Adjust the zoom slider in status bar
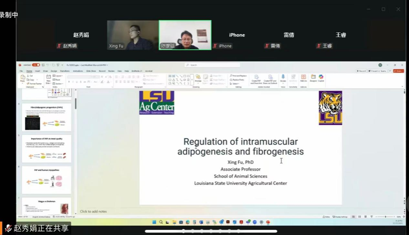This screenshot has width=409, height=235. click(x=385, y=217)
